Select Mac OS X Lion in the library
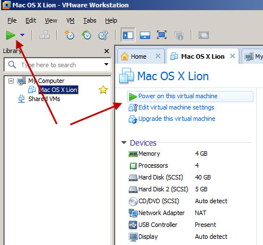This screenshot has height=245, width=263. tap(58, 90)
